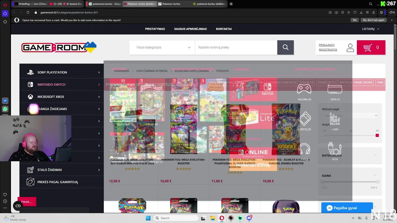The width and height of the screenshot is (397, 223).
Task: Add page to bookmarks with heart icon
Action: coord(355,12)
